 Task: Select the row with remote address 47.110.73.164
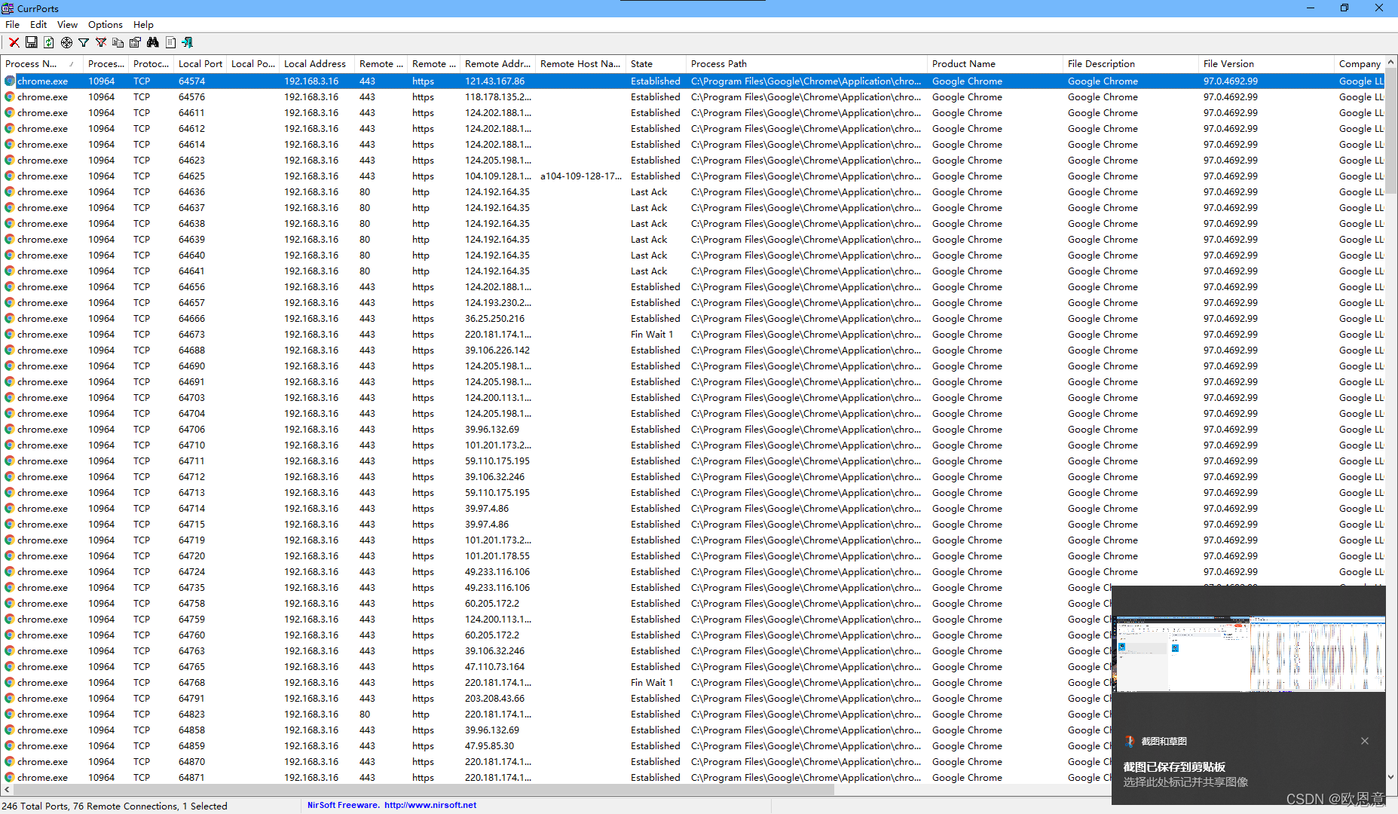point(556,667)
